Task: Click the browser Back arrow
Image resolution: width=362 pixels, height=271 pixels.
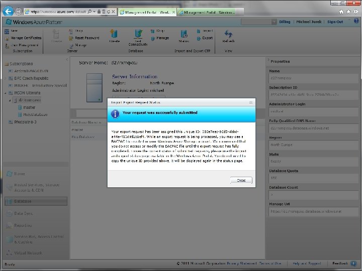Action: [8, 11]
